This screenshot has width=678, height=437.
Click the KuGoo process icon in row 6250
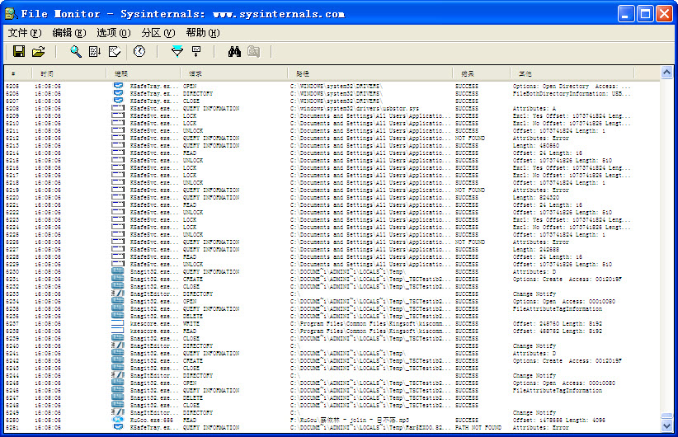point(118,420)
